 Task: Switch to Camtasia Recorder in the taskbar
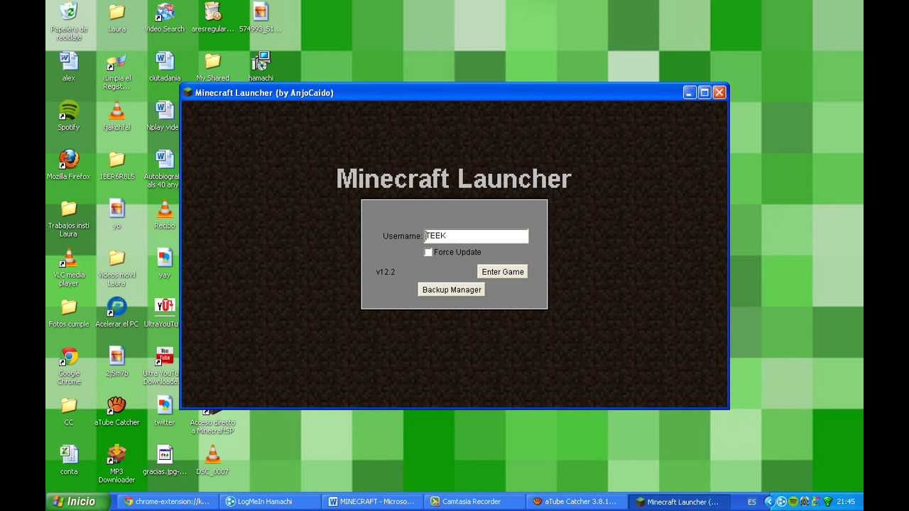coord(474,502)
